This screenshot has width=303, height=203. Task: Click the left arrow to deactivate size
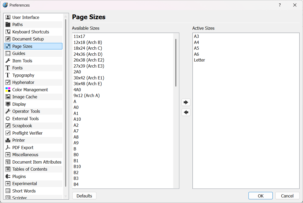point(186,112)
